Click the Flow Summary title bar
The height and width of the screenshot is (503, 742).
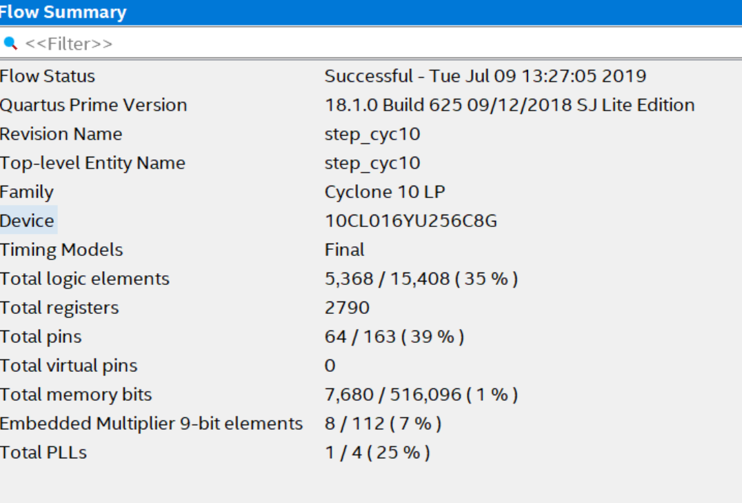[371, 12]
